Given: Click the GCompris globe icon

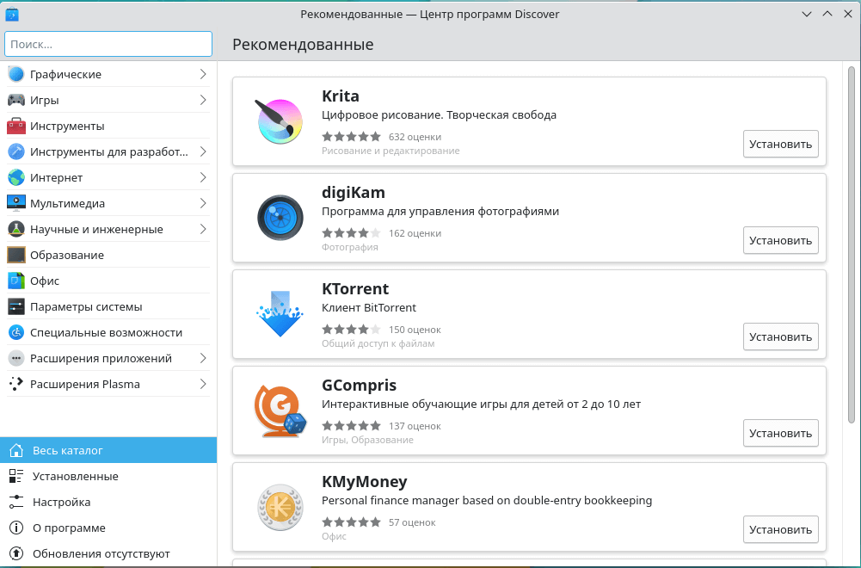Looking at the screenshot, I should (280, 411).
